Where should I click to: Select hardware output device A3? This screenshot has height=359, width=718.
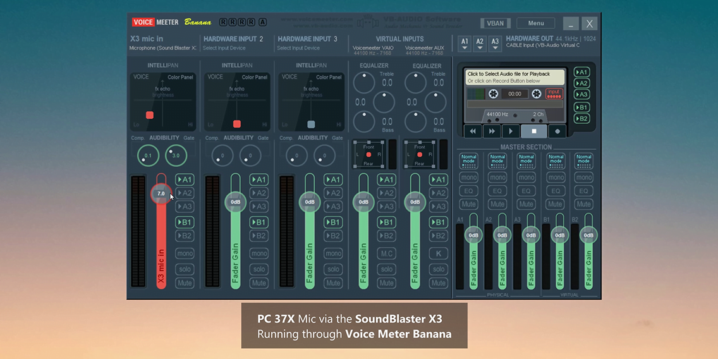tap(495, 44)
